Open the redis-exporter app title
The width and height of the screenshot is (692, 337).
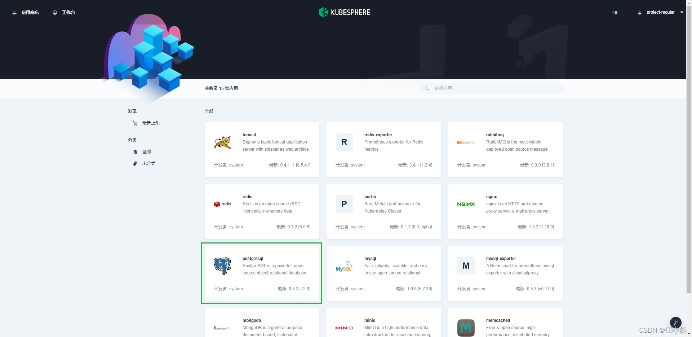[x=378, y=135]
